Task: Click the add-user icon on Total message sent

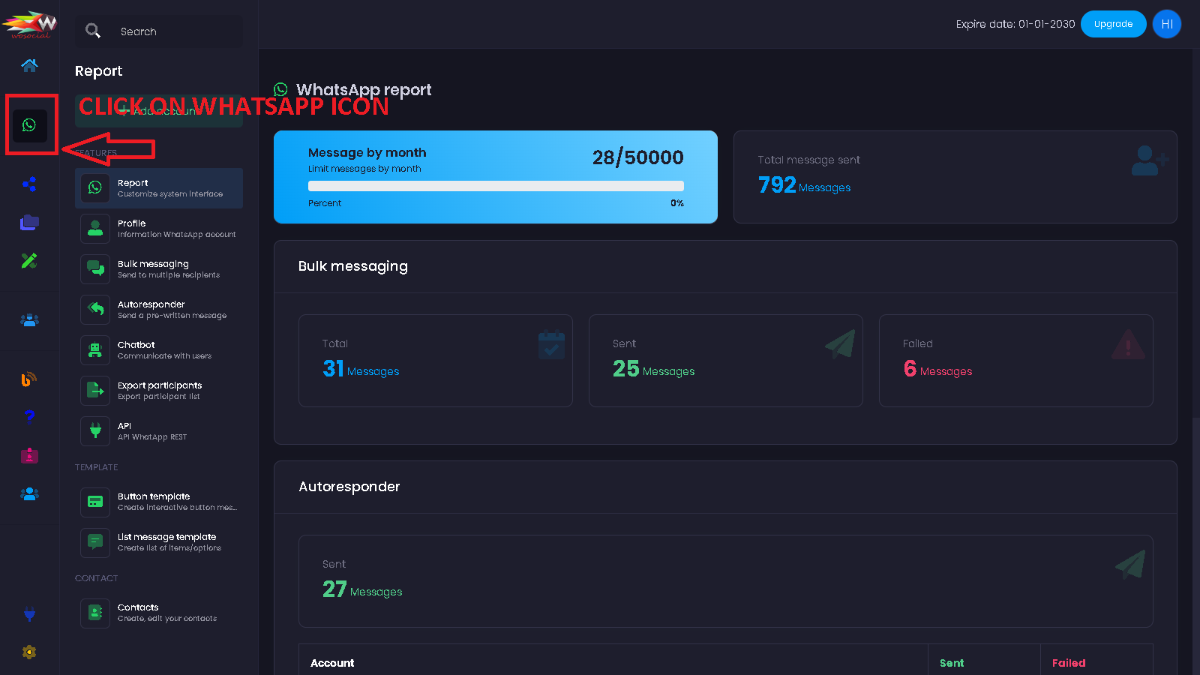Action: [x=1149, y=160]
